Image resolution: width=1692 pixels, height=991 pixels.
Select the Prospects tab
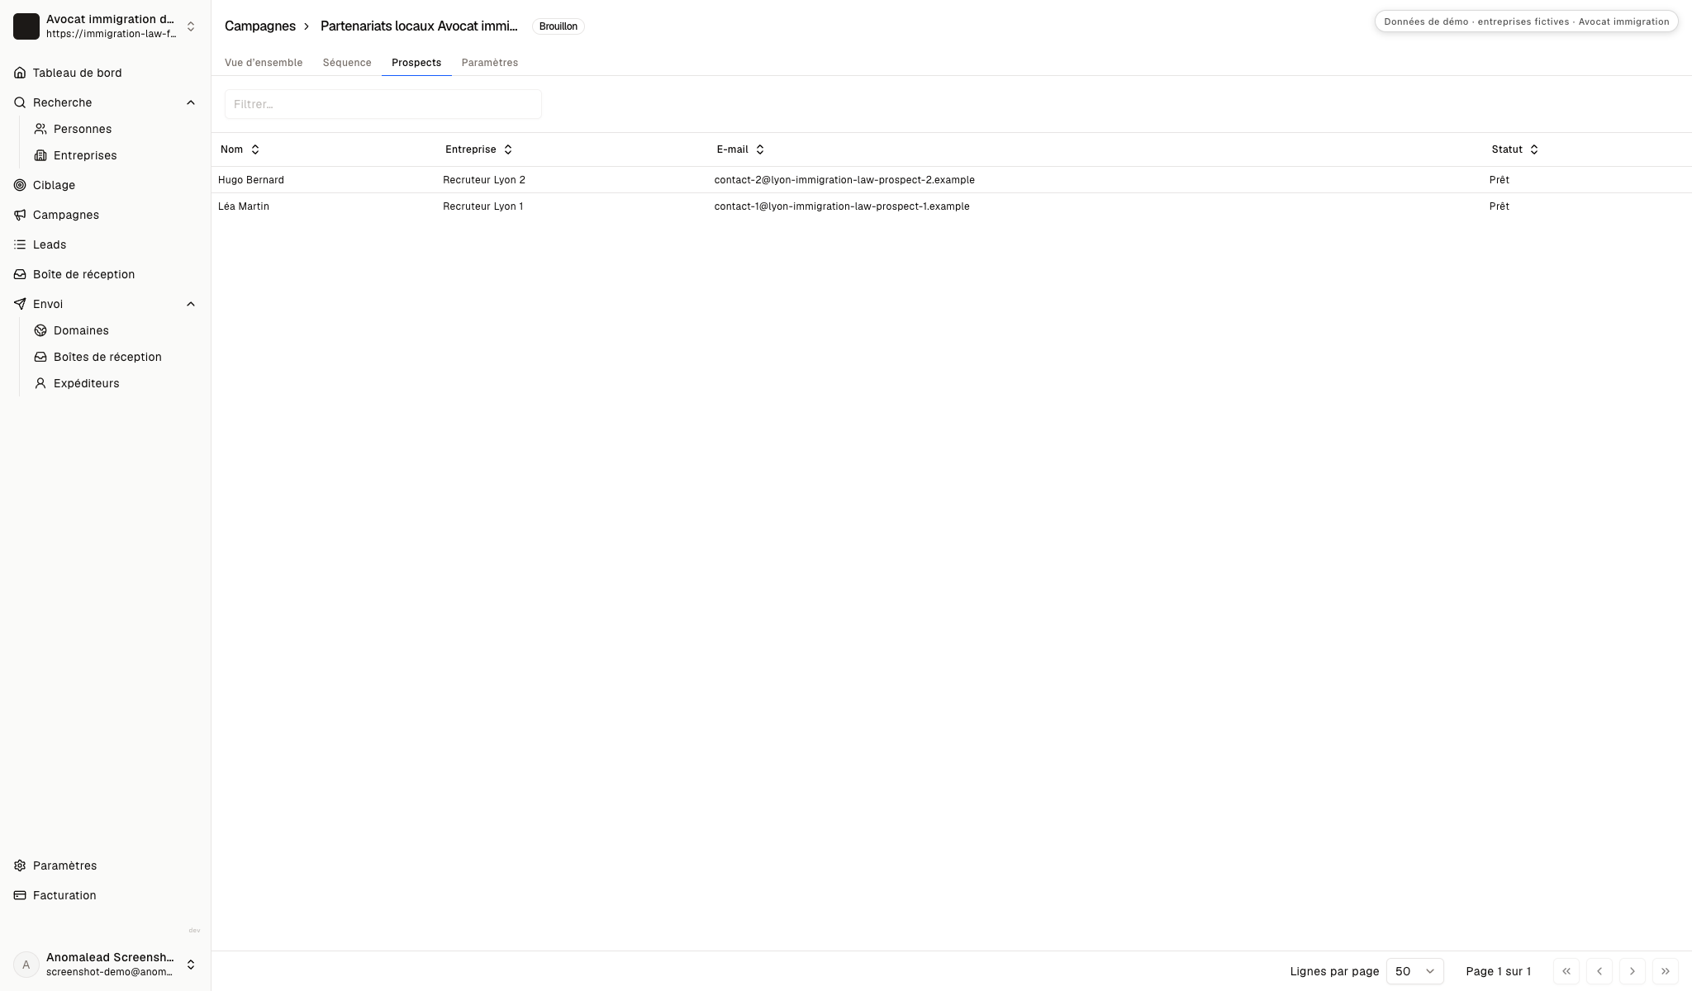pyautogui.click(x=416, y=63)
